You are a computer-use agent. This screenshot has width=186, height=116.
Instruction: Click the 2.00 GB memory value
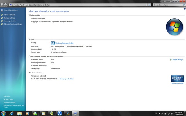click(53, 49)
